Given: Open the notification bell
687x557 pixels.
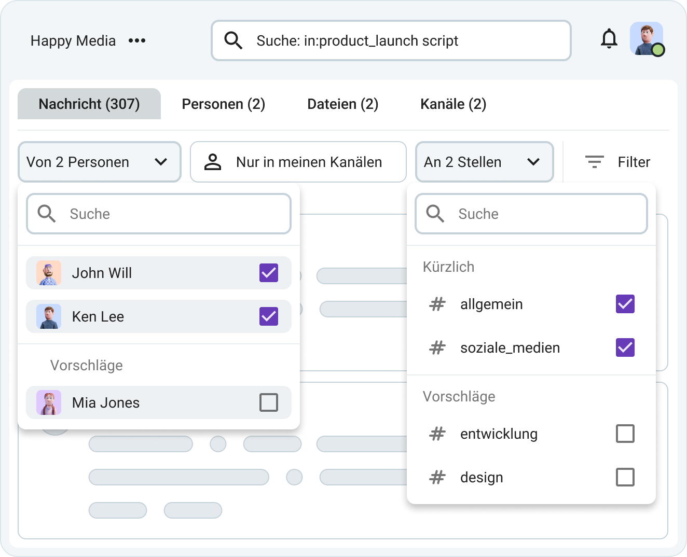Looking at the screenshot, I should click(610, 39).
